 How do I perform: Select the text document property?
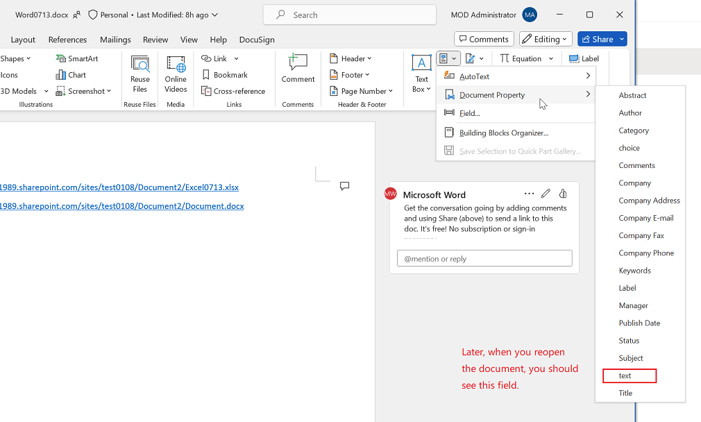click(x=630, y=375)
